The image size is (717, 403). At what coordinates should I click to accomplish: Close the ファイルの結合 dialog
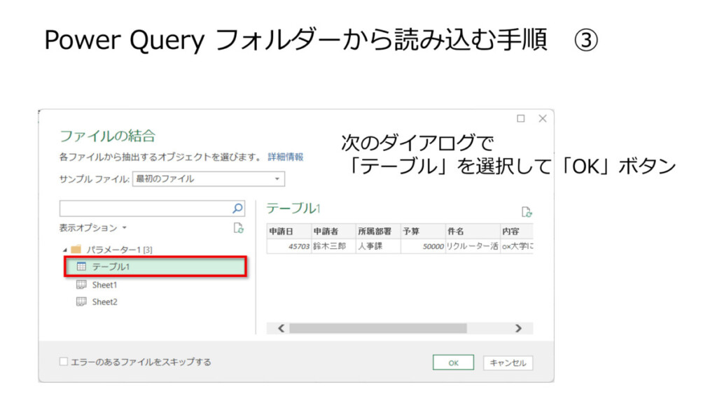543,118
